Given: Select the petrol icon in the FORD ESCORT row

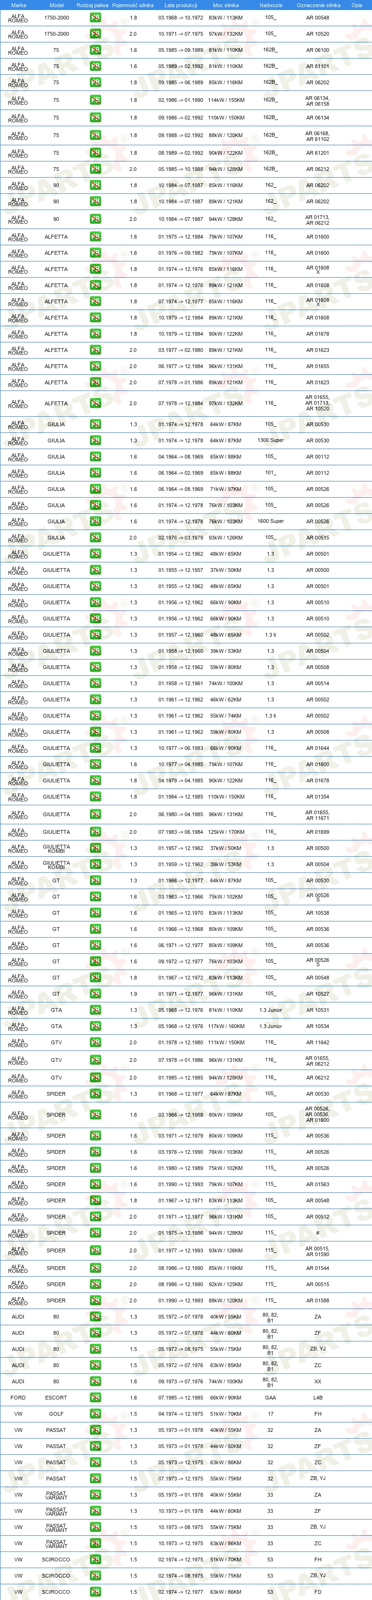Looking at the screenshot, I should click(x=95, y=1398).
